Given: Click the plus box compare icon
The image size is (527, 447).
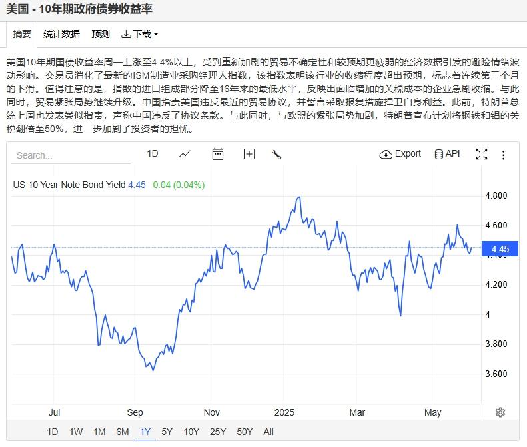Looking at the screenshot, I should 249,154.
